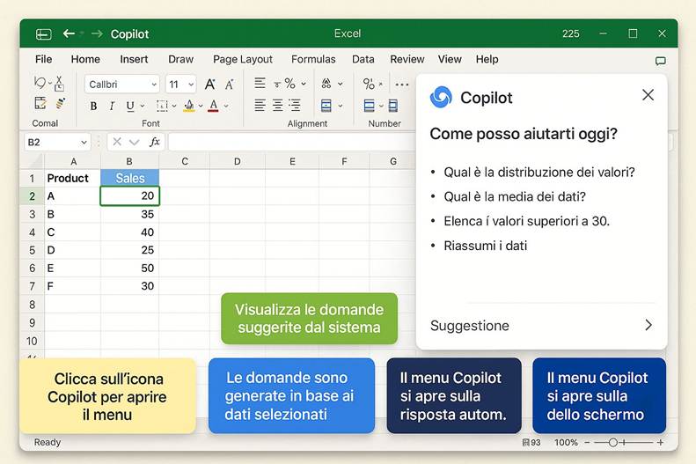Viewport: 696px width, 464px height.
Task: Switch to the Insert tab
Action: [134, 59]
